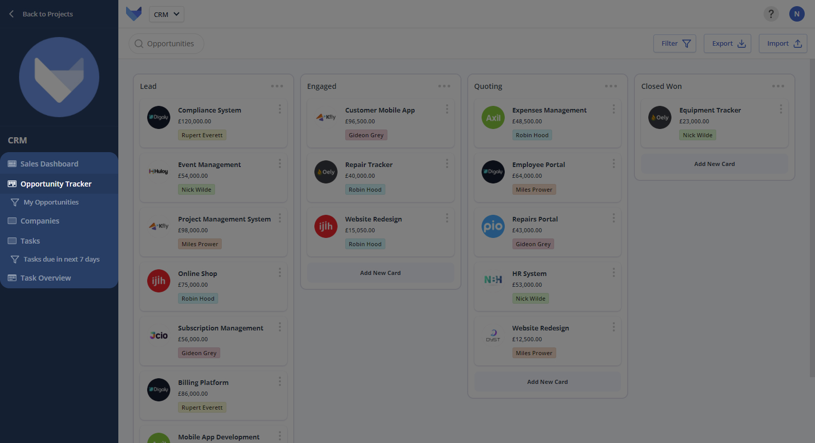Open the Filter funnel button

tap(674, 44)
